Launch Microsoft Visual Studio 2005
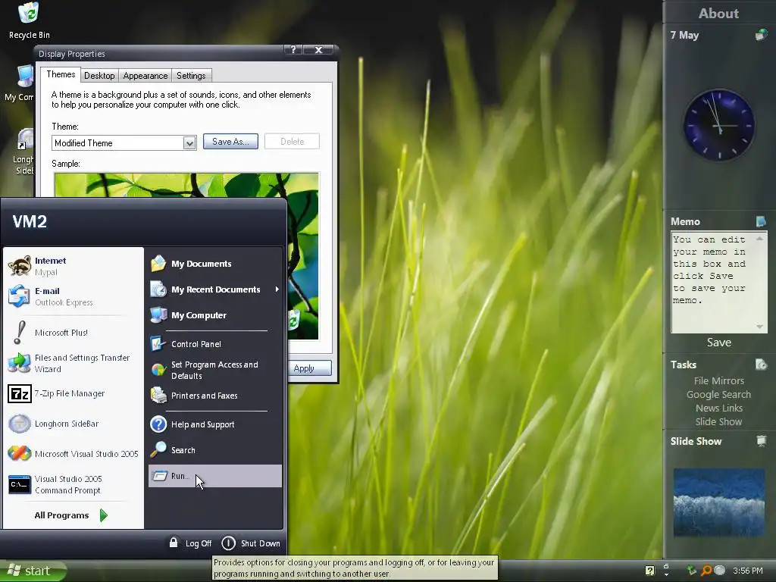Screen dimensions: 776x582 pos(74,454)
